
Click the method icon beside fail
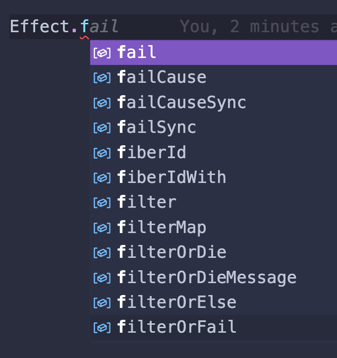102,53
